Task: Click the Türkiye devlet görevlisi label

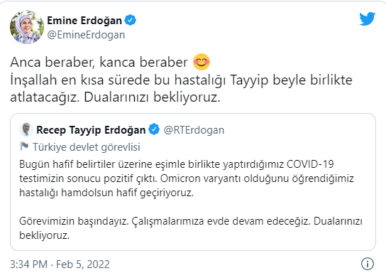Action: [x=87, y=147]
